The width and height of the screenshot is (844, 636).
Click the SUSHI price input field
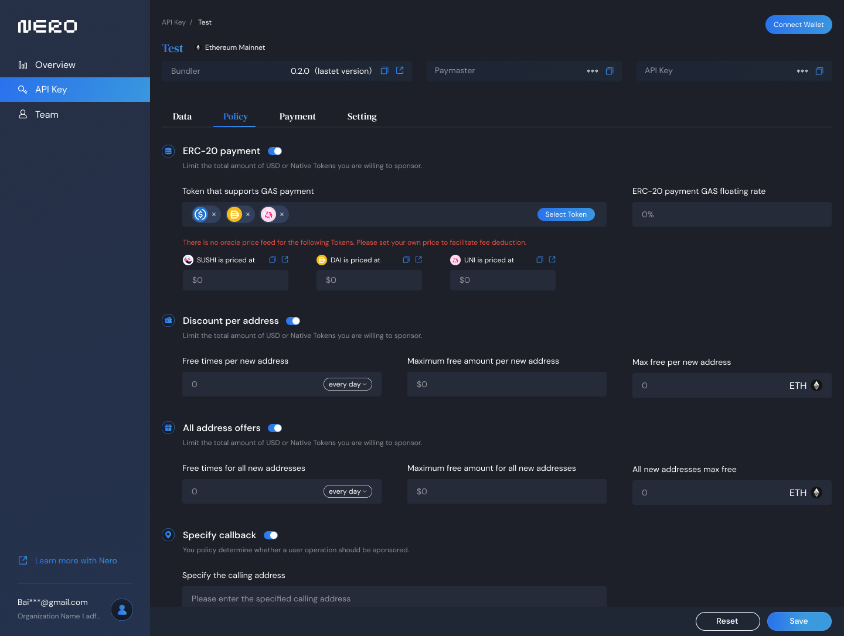[x=236, y=280]
